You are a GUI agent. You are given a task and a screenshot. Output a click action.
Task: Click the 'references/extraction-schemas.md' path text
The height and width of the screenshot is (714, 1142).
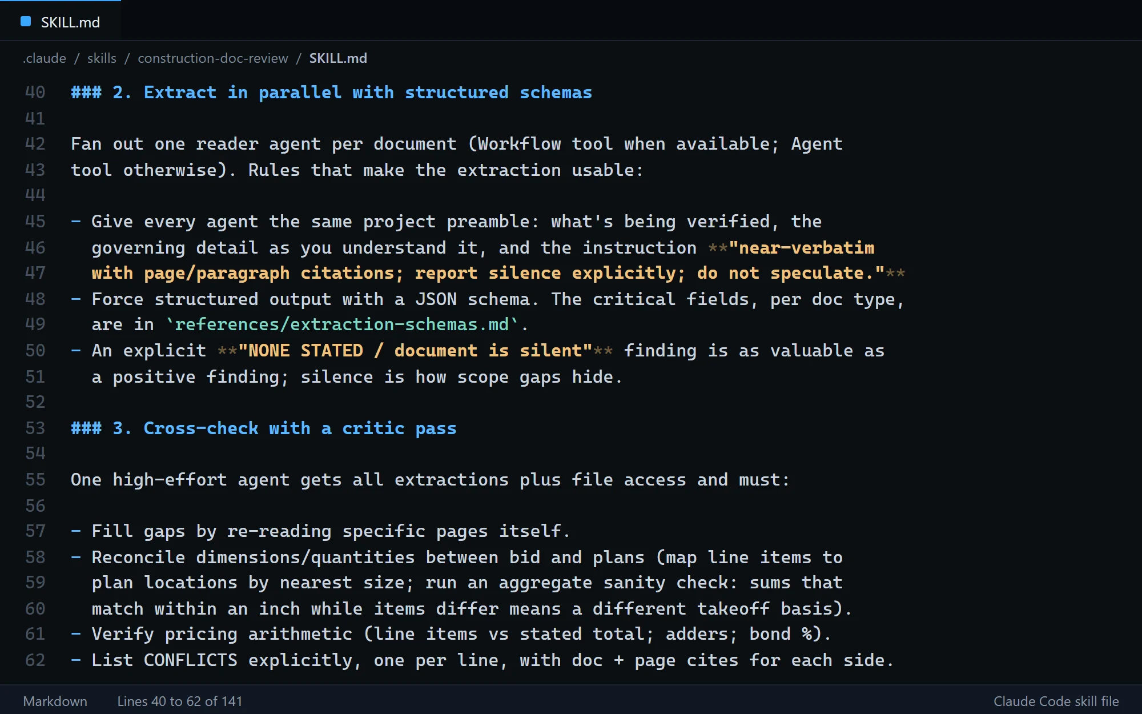point(341,324)
